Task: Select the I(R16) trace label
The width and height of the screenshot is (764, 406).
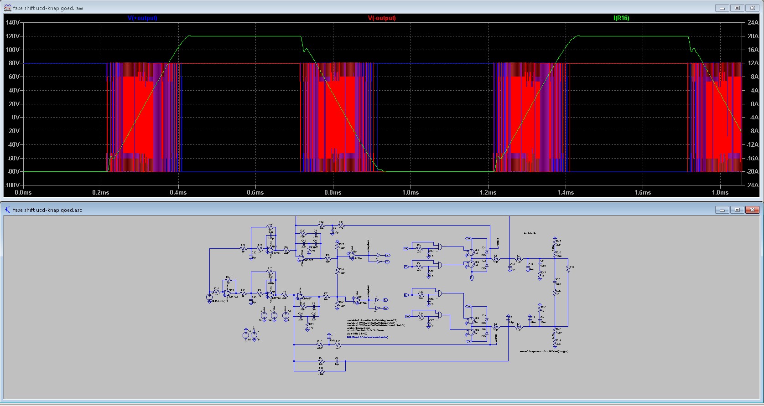Action: [x=621, y=18]
